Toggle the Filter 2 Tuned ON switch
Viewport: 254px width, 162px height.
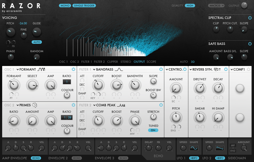[153, 130]
